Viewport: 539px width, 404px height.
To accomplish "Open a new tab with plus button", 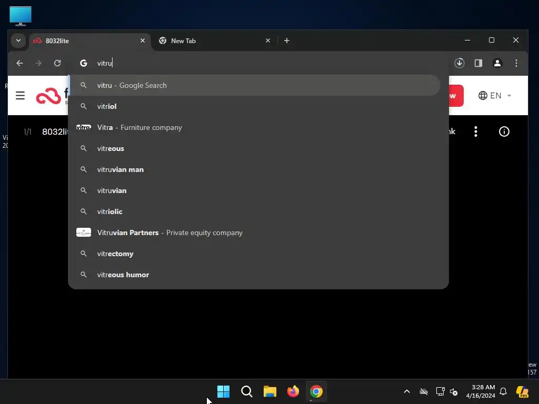I will tap(287, 41).
